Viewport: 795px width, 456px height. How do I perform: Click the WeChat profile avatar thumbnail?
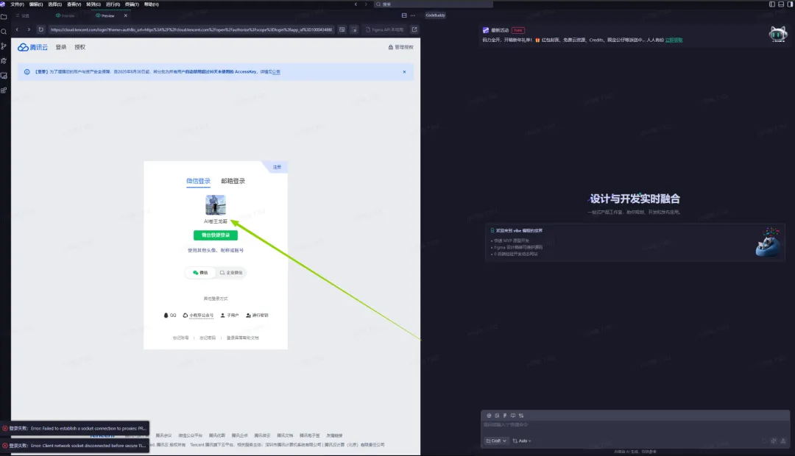(216, 205)
